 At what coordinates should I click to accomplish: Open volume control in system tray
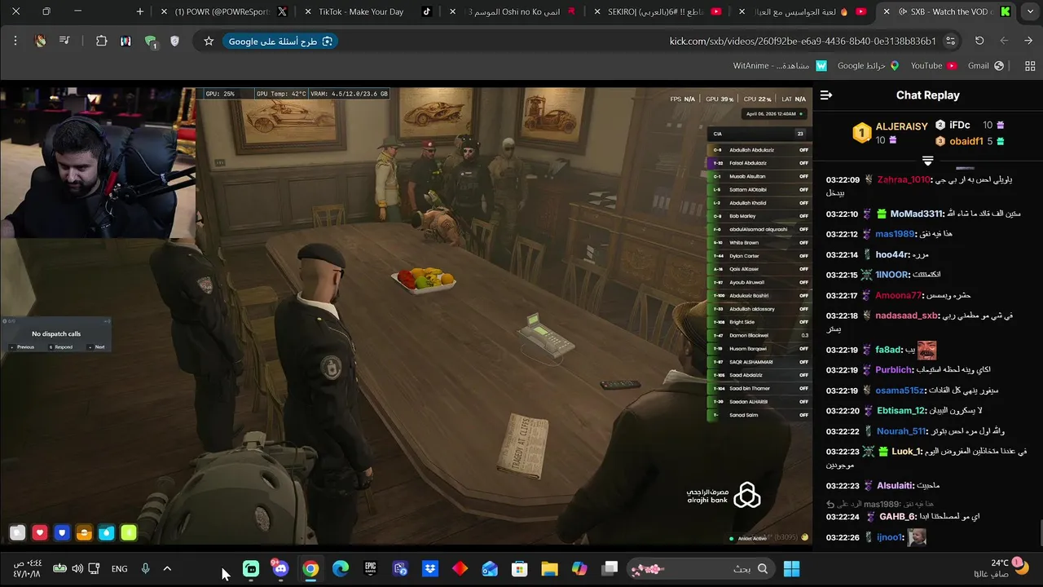point(77,568)
